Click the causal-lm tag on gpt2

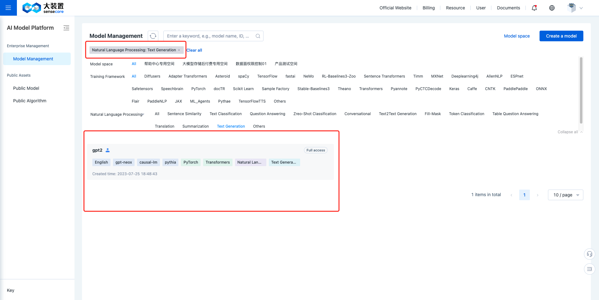tap(148, 162)
